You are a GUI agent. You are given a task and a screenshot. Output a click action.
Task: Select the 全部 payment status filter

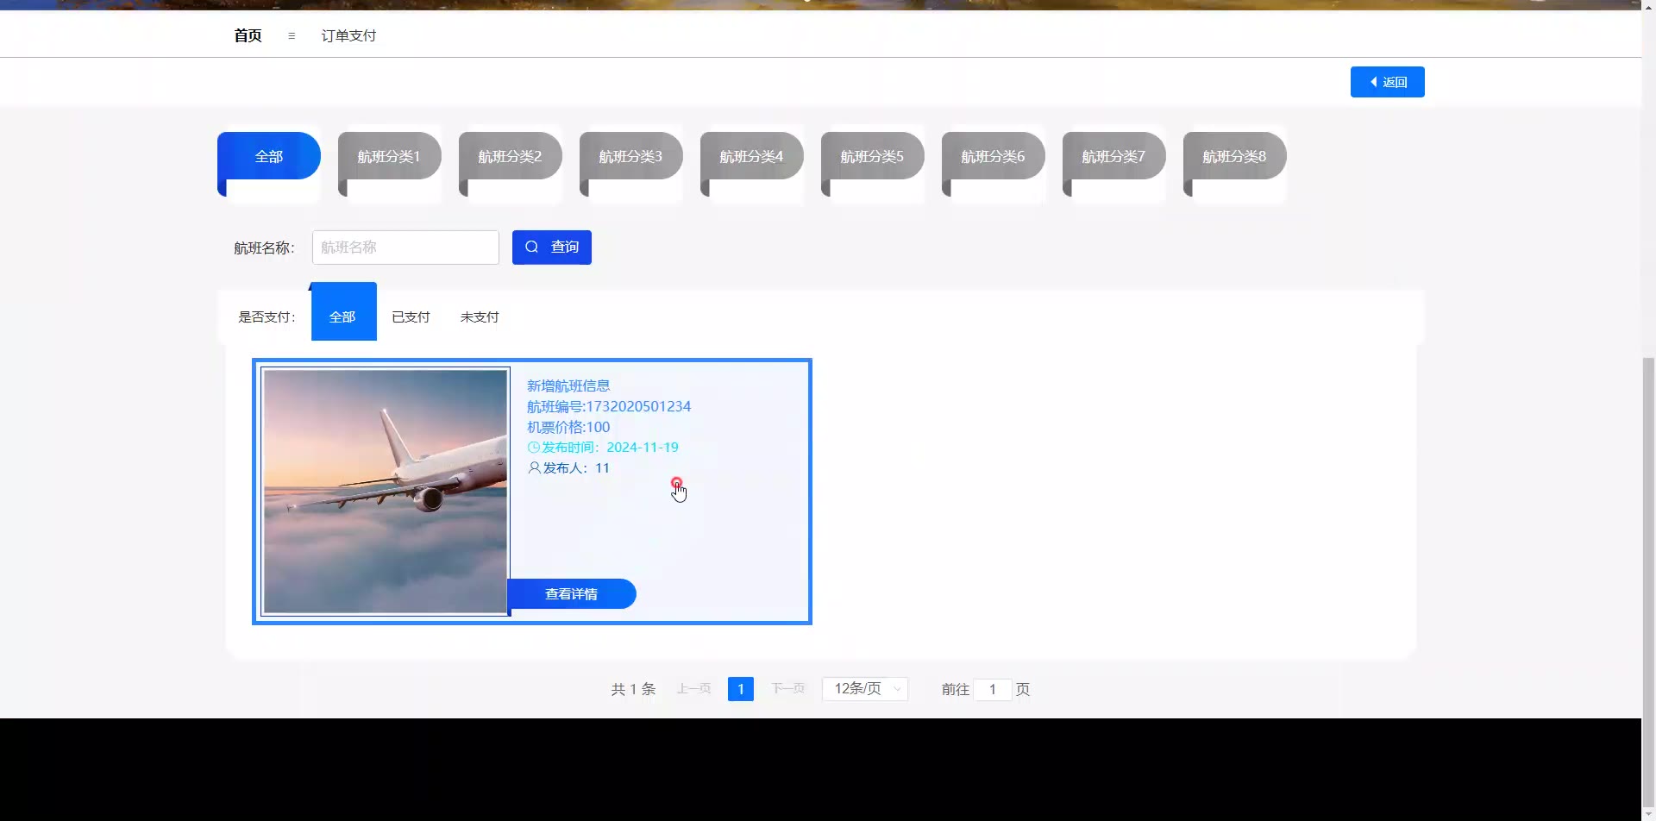coord(343,316)
